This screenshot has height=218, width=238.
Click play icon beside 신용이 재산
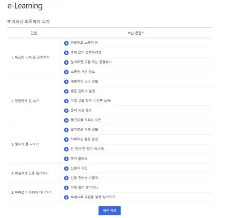click(x=66, y=168)
